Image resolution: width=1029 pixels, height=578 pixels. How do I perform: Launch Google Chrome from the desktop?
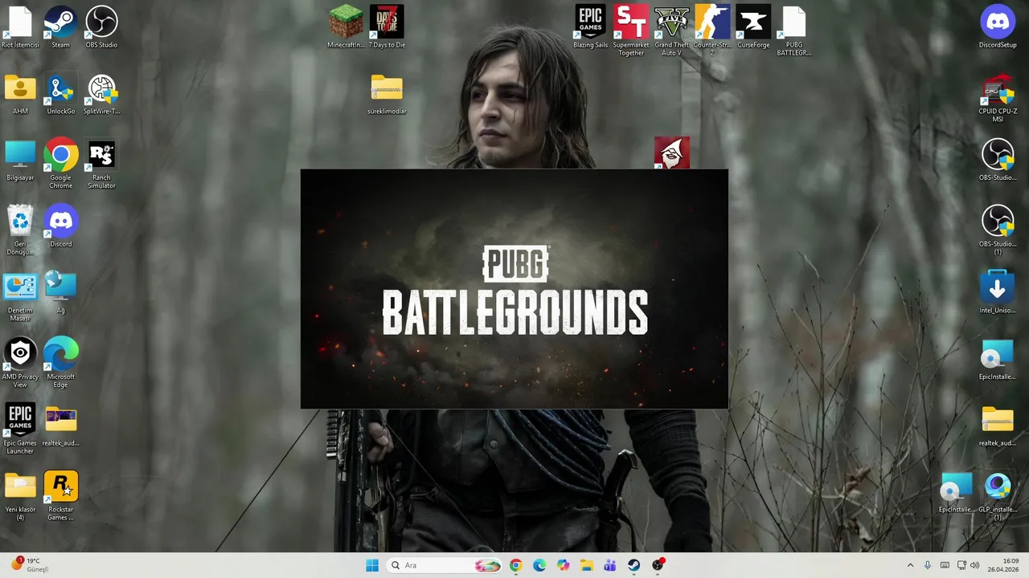(60, 164)
